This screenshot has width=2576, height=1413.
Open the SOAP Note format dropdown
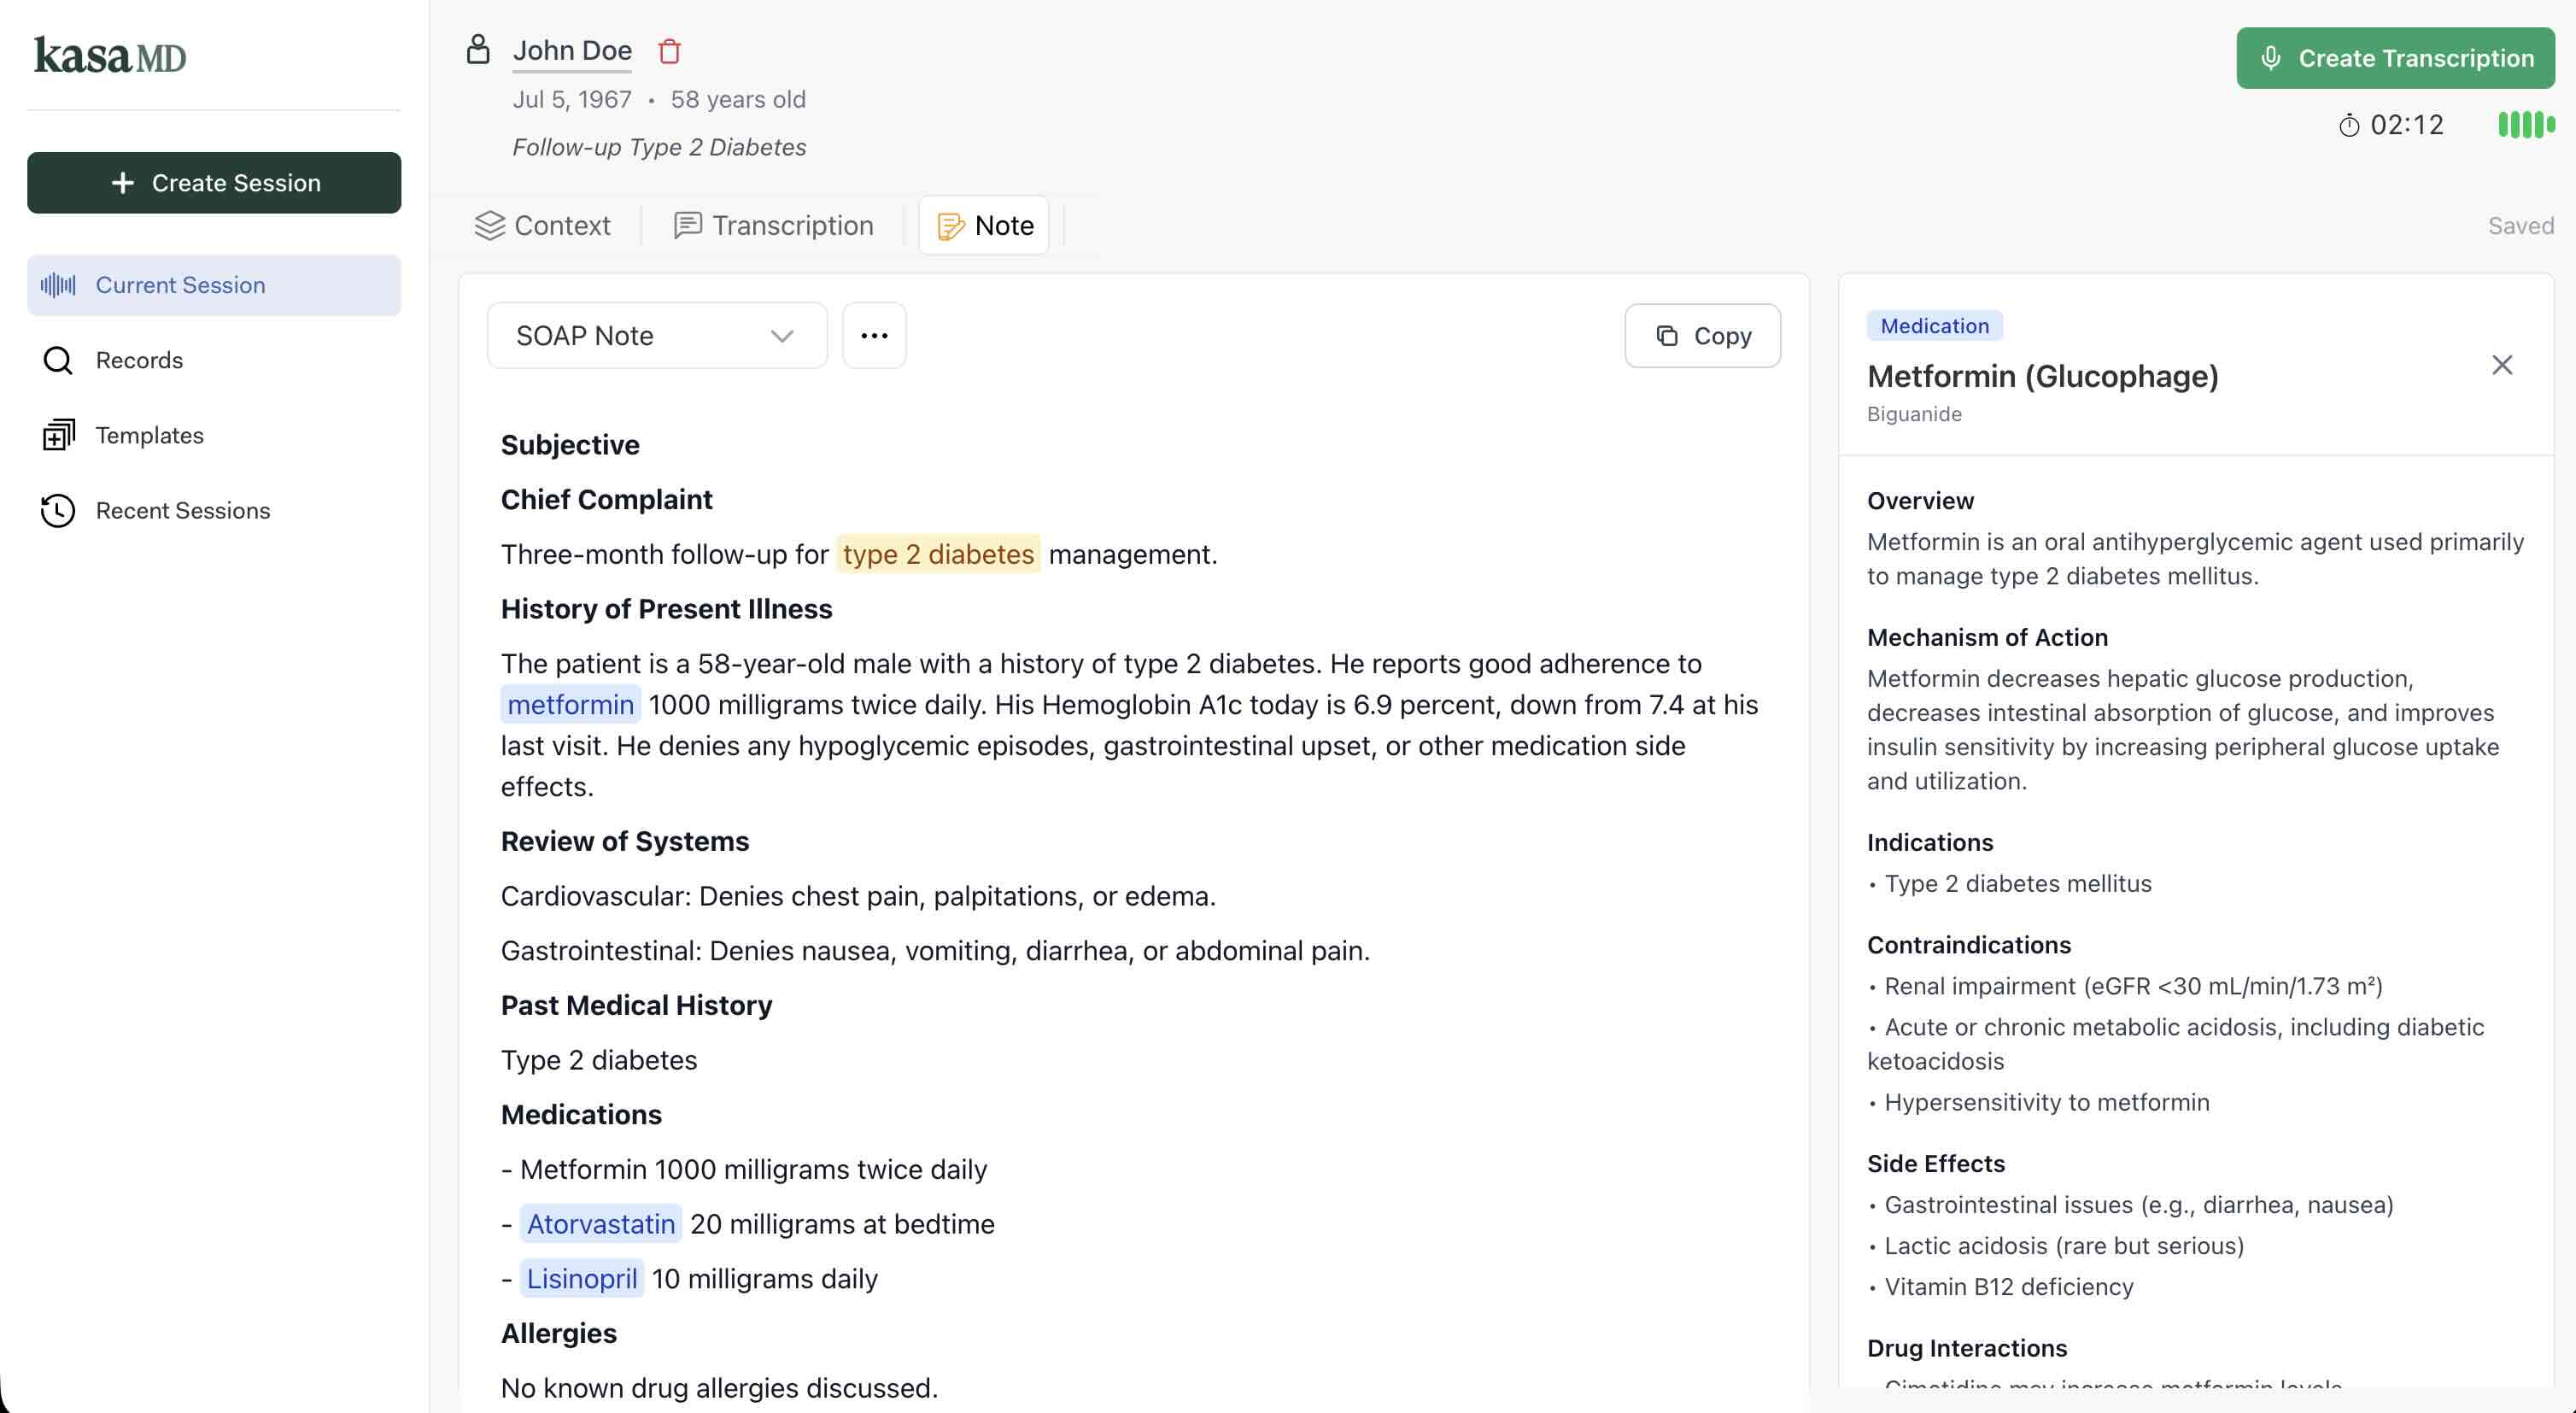tap(655, 335)
